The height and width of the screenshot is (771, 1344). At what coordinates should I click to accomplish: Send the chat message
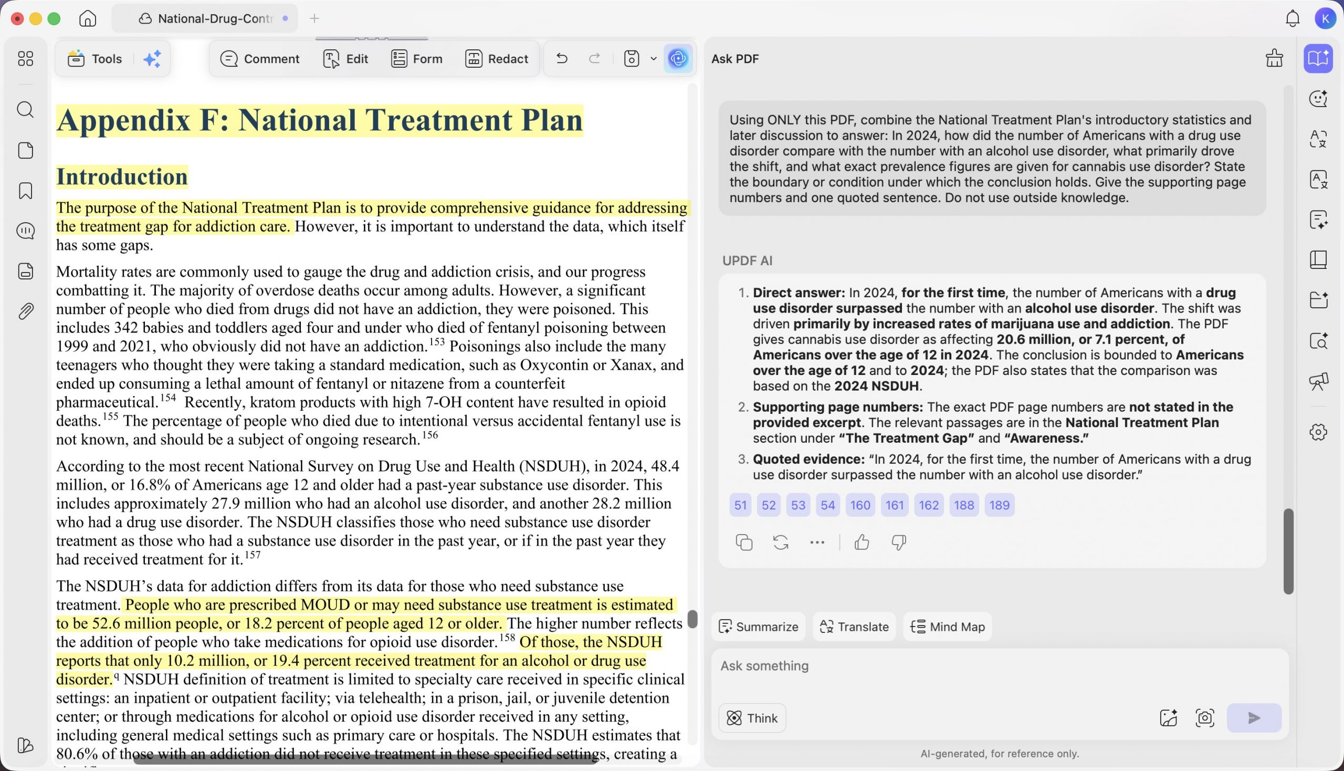click(1254, 718)
